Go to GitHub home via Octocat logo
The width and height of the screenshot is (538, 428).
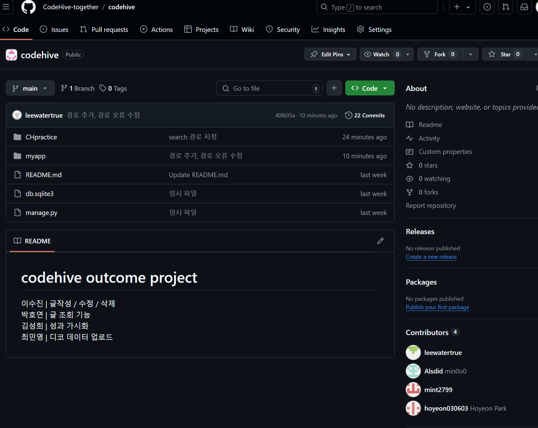[29, 7]
